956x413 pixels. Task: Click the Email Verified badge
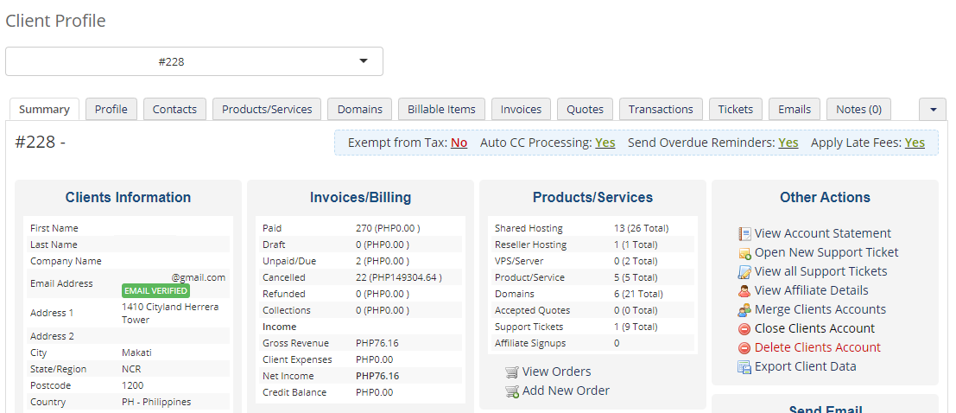point(155,291)
